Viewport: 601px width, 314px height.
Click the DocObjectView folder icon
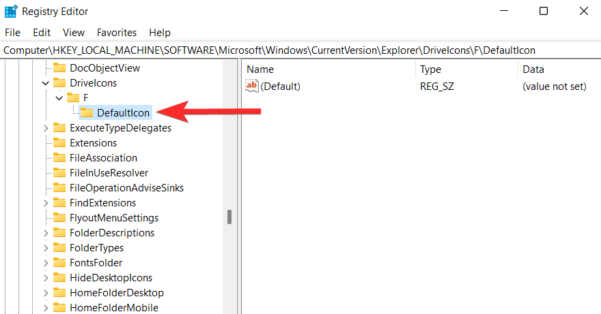tap(59, 68)
